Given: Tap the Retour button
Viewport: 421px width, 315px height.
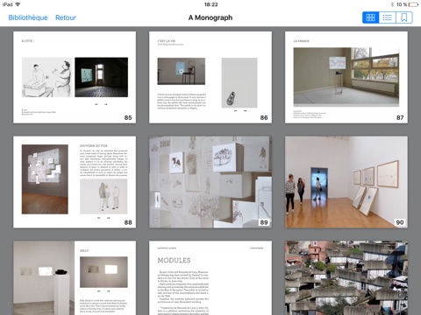Looking at the screenshot, I should click(66, 17).
